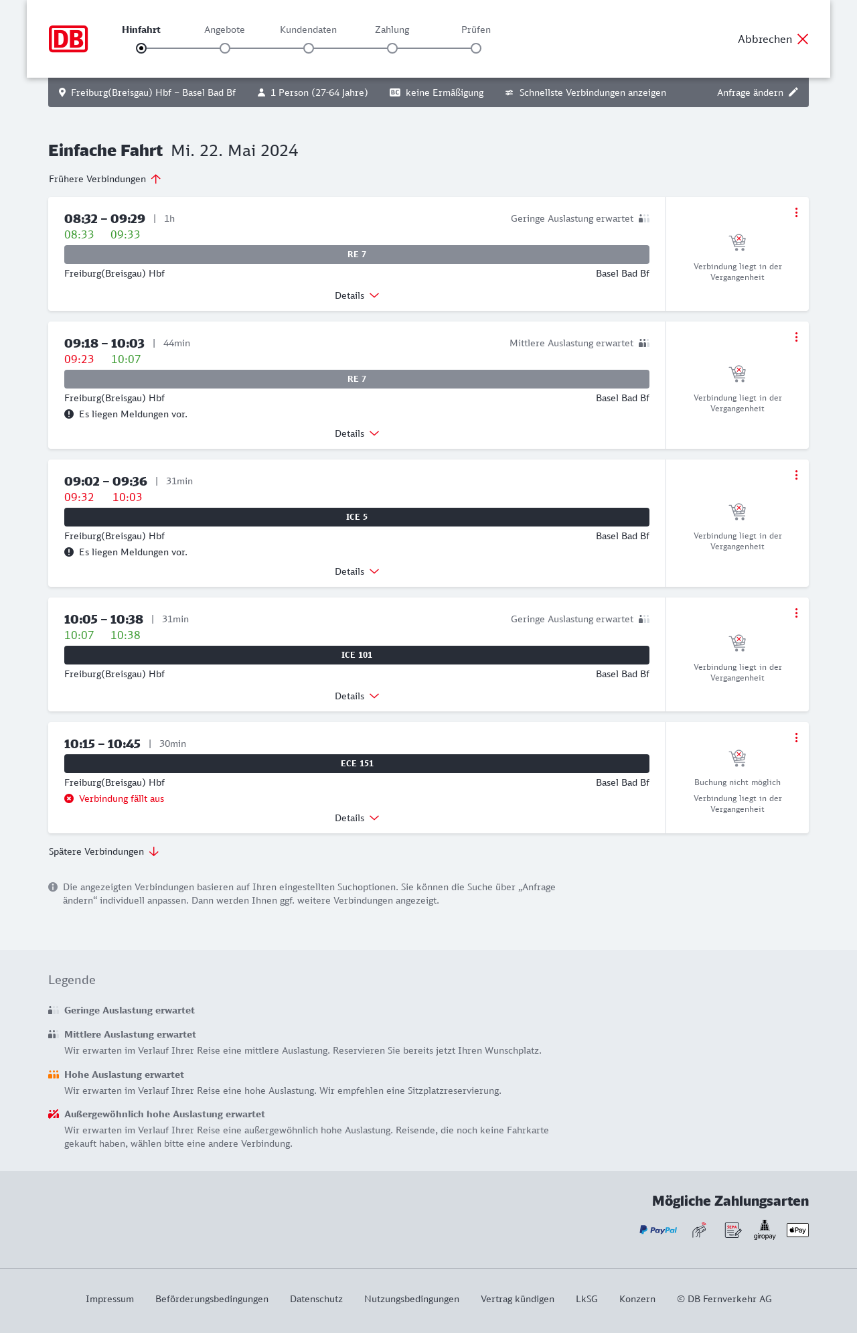Show earlier connections (Frühere Verbindungen)
857x1333 pixels.
(x=105, y=179)
